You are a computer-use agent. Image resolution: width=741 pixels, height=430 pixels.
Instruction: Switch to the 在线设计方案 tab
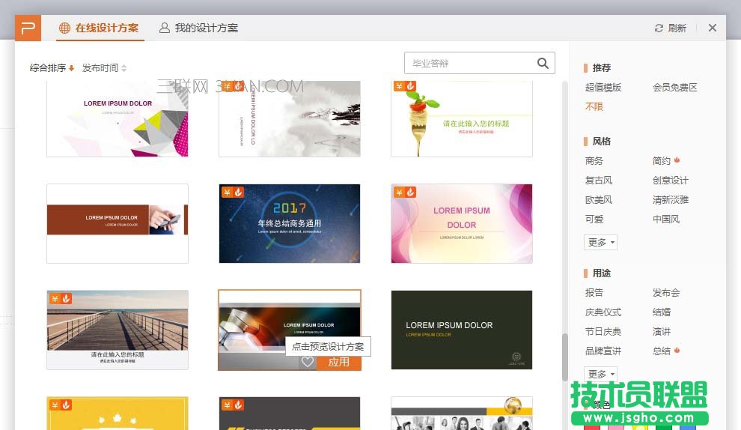pyautogui.click(x=99, y=28)
